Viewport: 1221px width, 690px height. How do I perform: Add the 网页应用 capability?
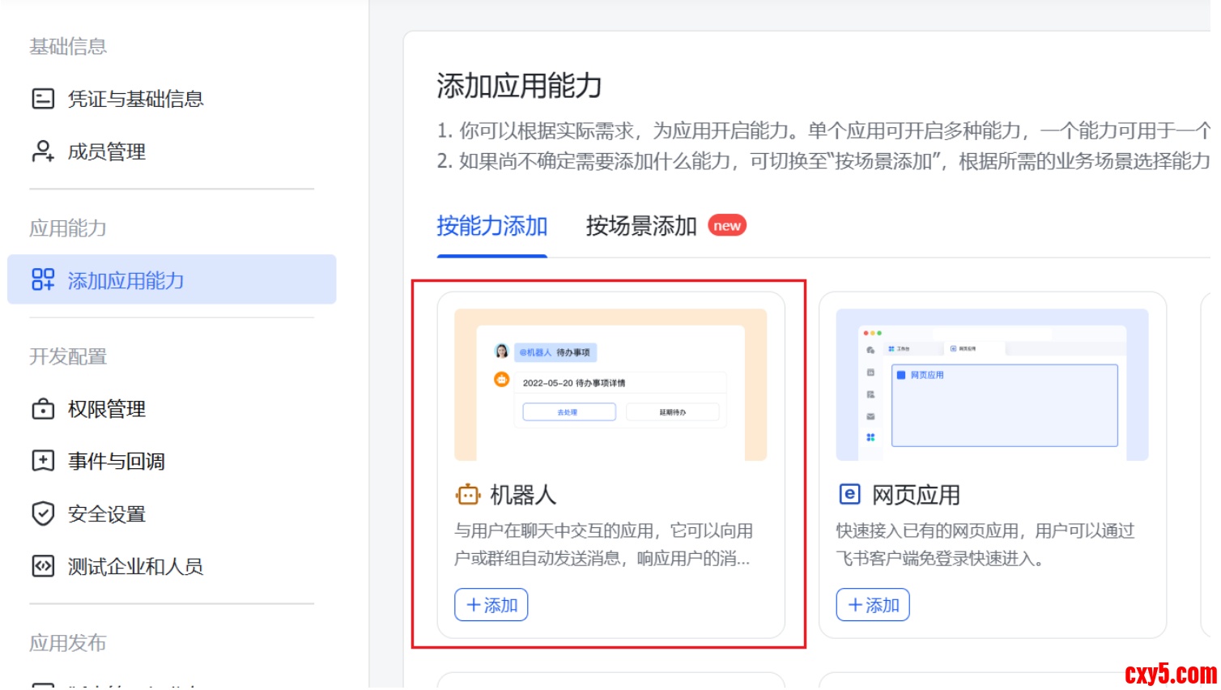coord(873,605)
